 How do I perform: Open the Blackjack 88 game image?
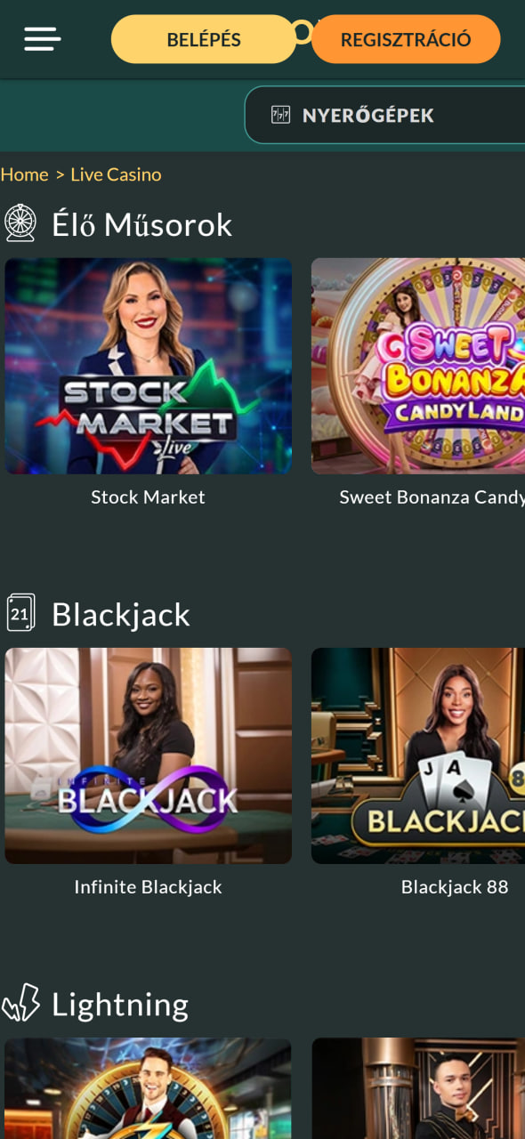418,755
